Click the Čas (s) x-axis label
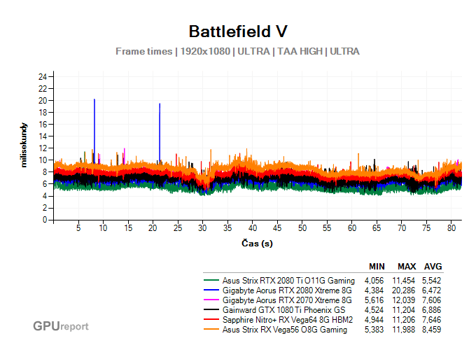The image size is (476, 350). click(257, 243)
